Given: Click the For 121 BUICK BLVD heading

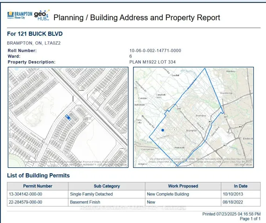Looking at the screenshot, I should click(35, 34).
